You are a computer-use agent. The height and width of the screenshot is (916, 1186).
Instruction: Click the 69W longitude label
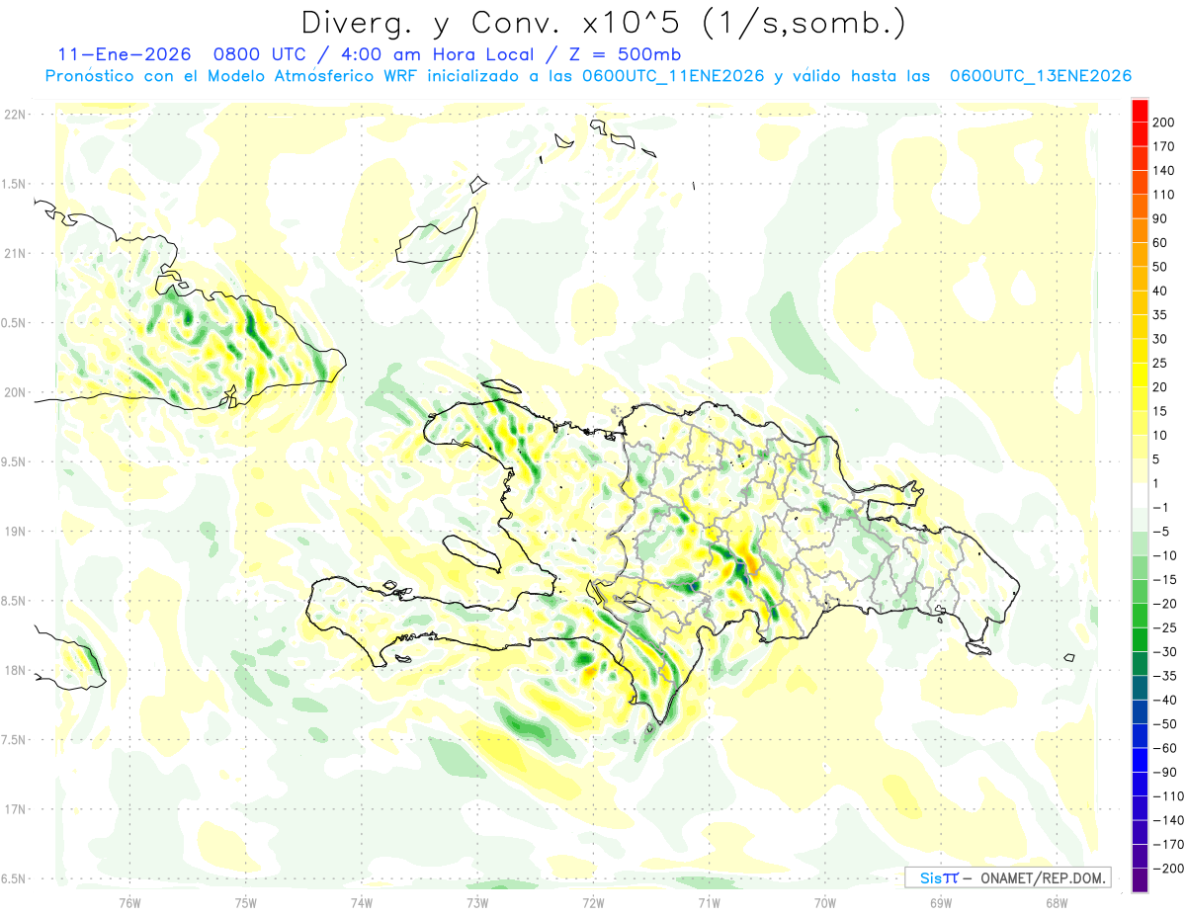941,903
